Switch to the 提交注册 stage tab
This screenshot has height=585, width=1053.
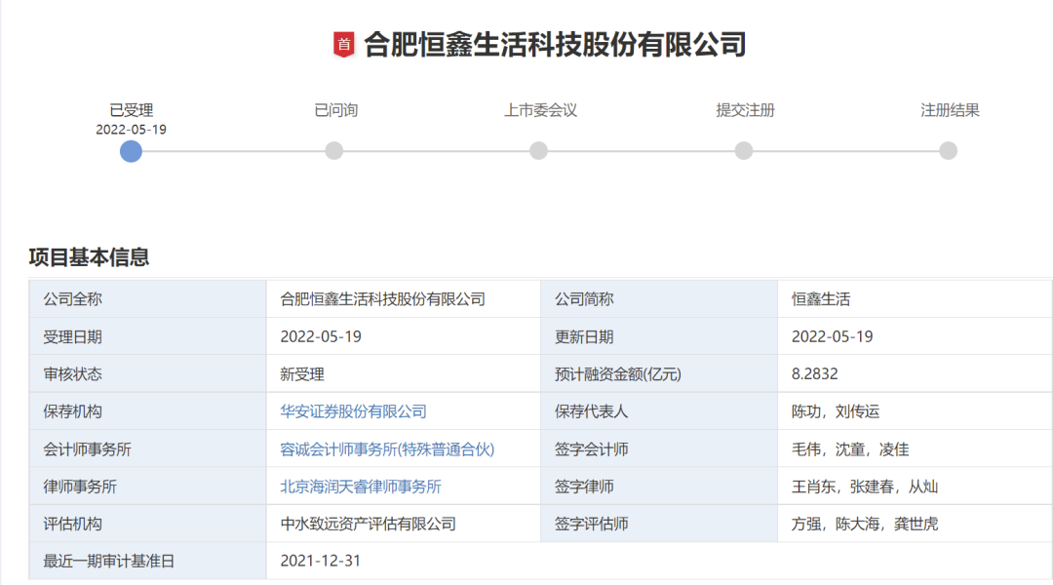743,110
